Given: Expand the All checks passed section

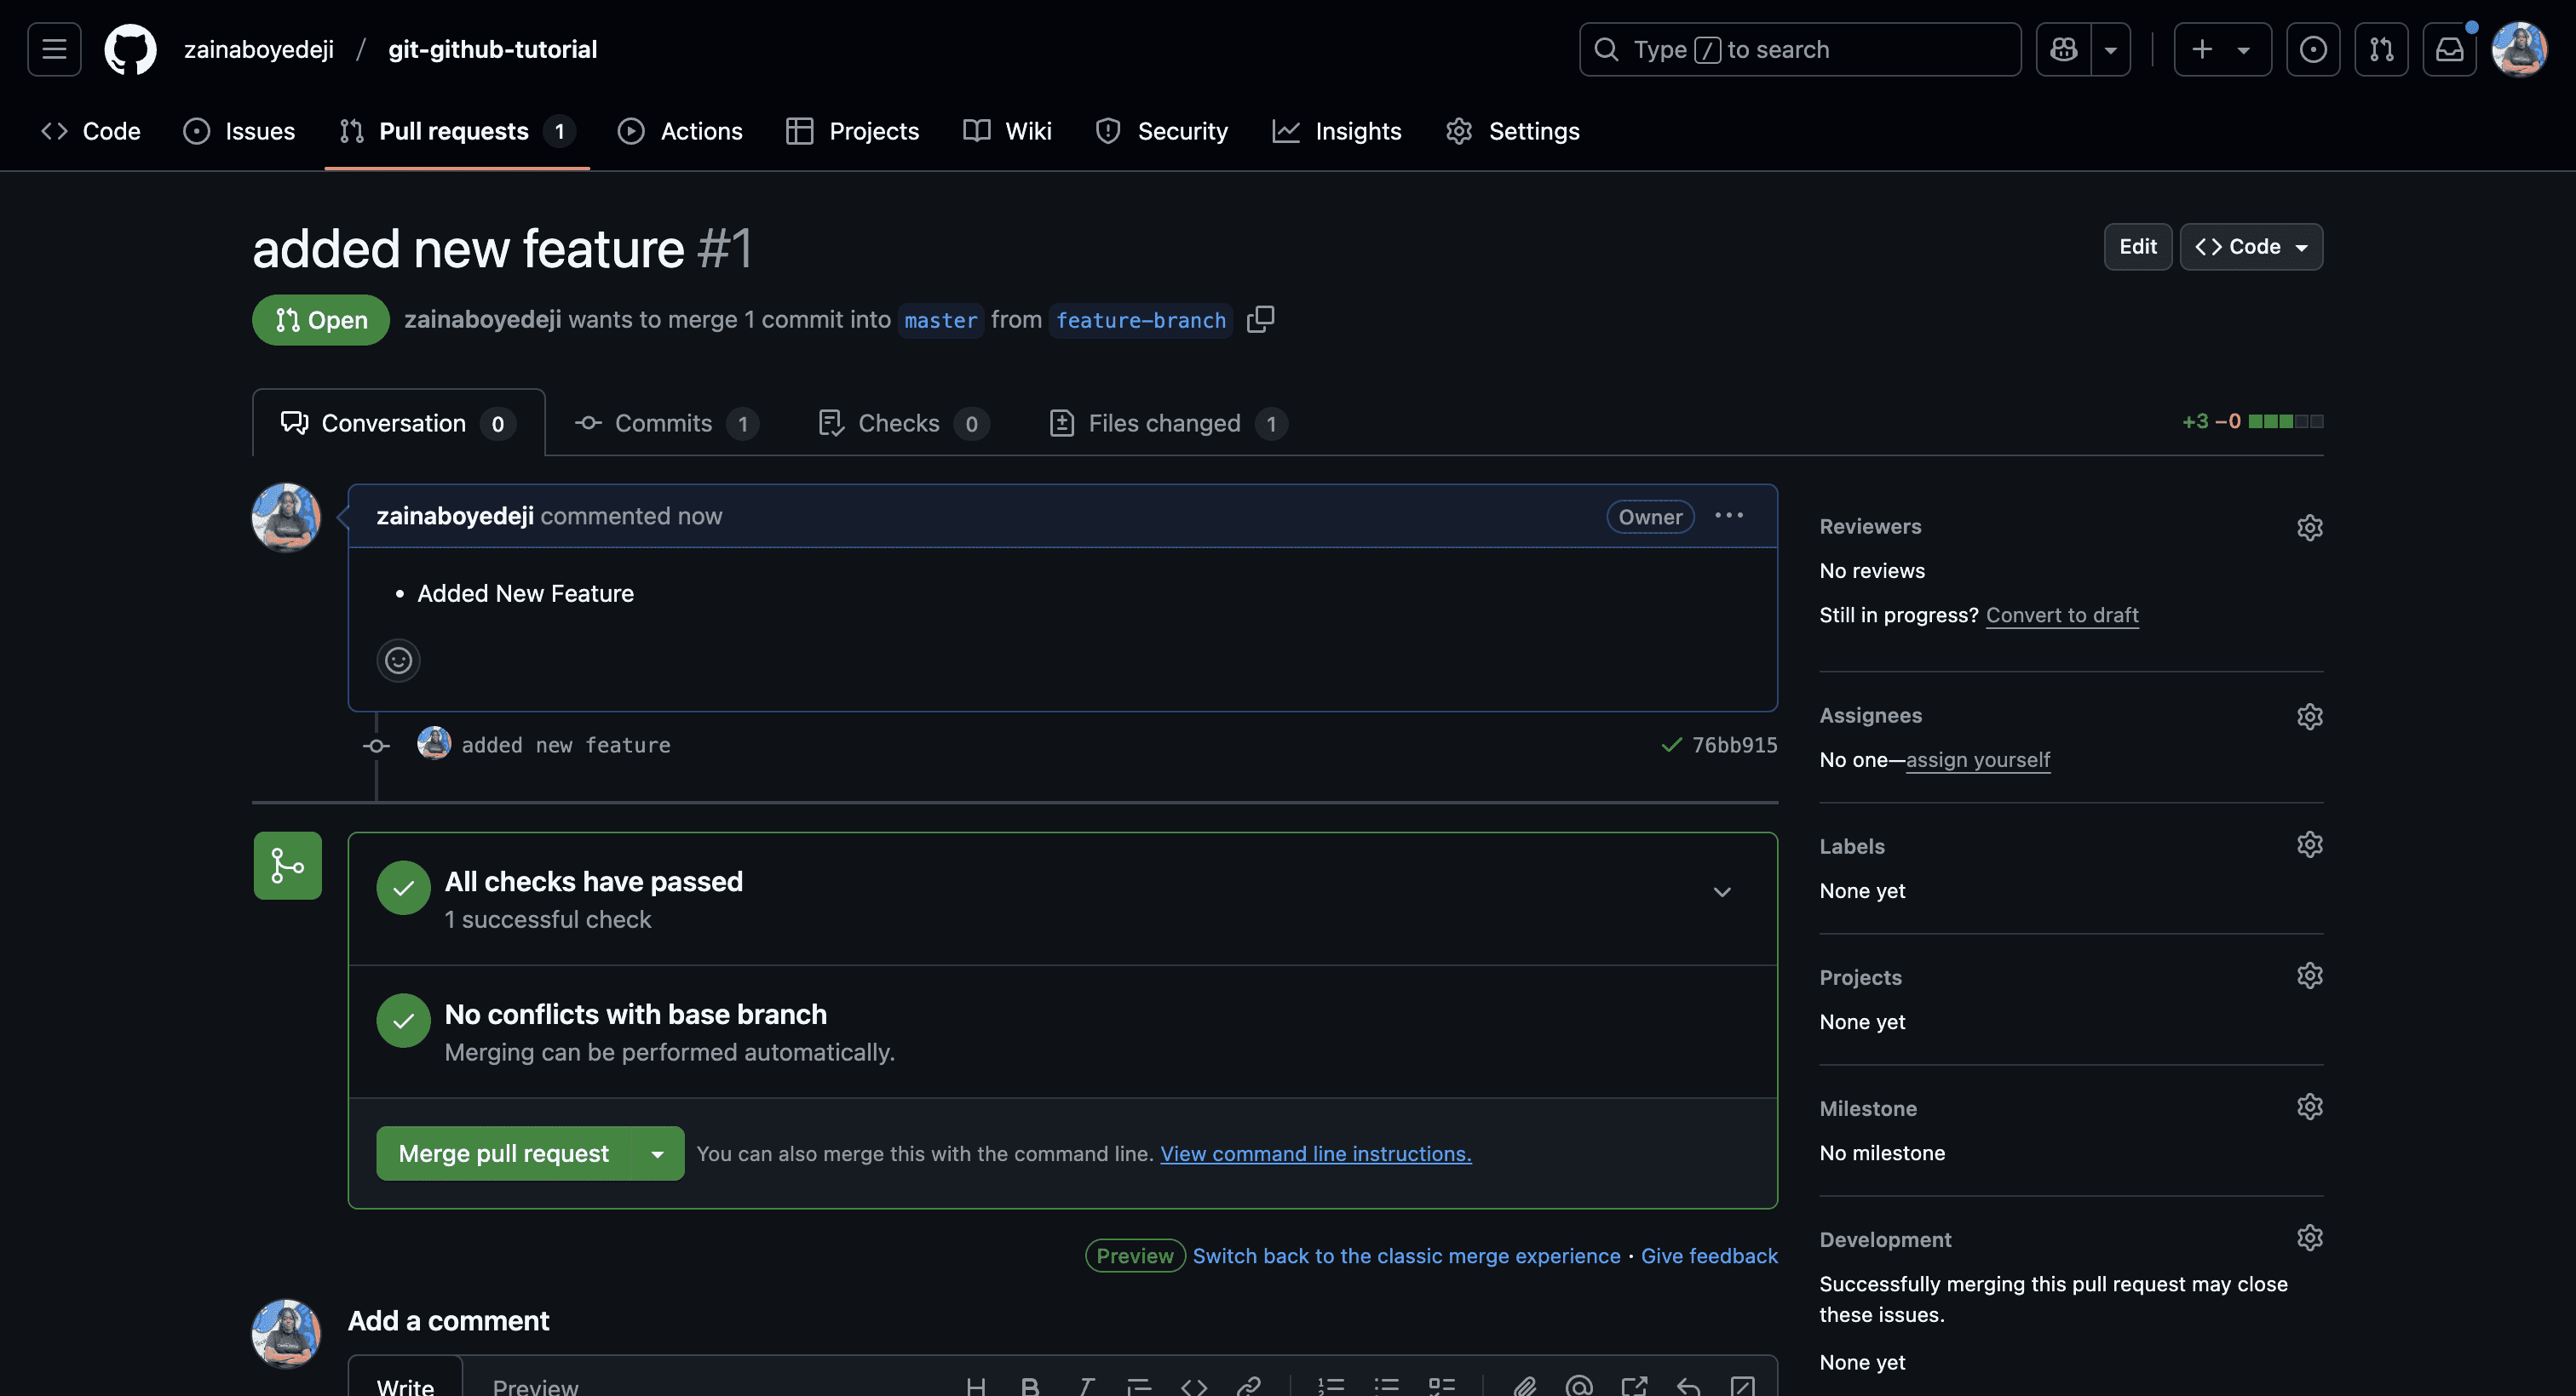Looking at the screenshot, I should [1721, 891].
